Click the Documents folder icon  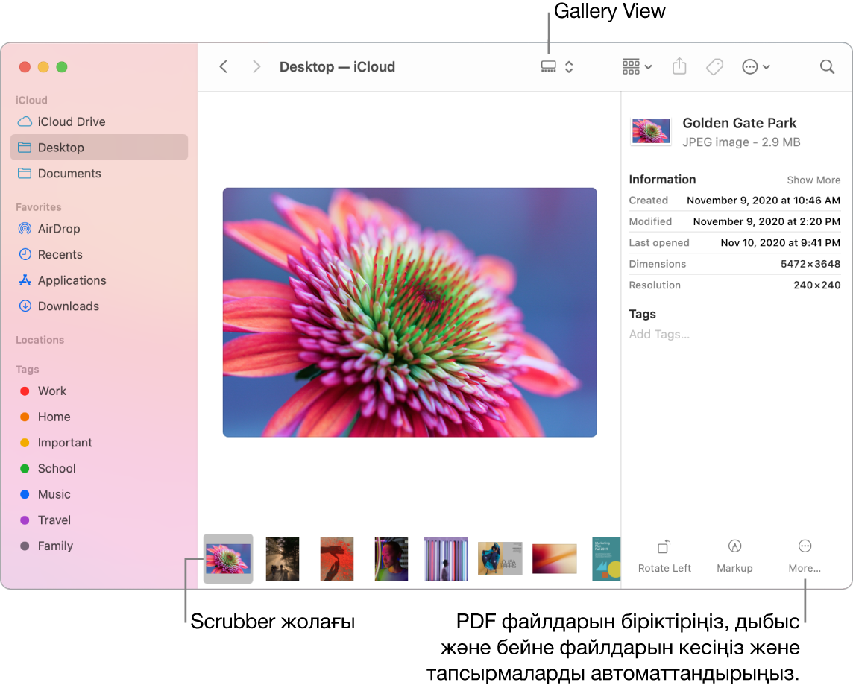coord(25,174)
